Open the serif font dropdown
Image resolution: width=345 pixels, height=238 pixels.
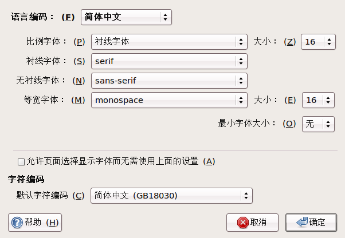click(169, 61)
